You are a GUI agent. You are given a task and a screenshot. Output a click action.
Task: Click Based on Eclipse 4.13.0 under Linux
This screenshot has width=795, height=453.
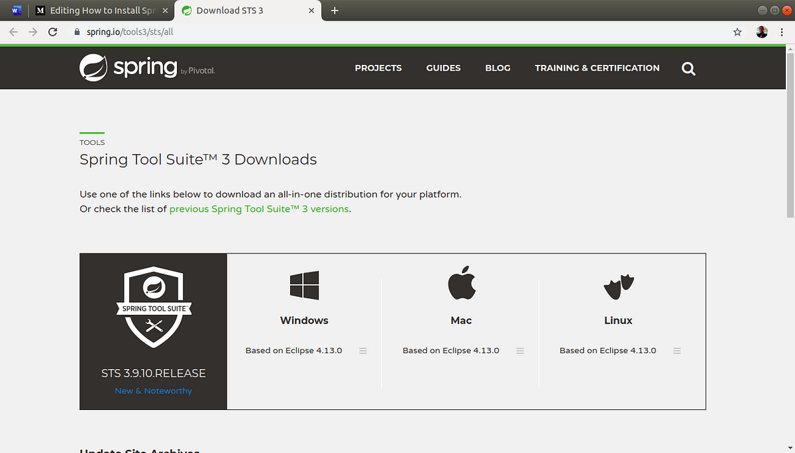click(608, 350)
